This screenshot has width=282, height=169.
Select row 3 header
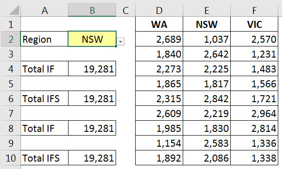pos(10,54)
